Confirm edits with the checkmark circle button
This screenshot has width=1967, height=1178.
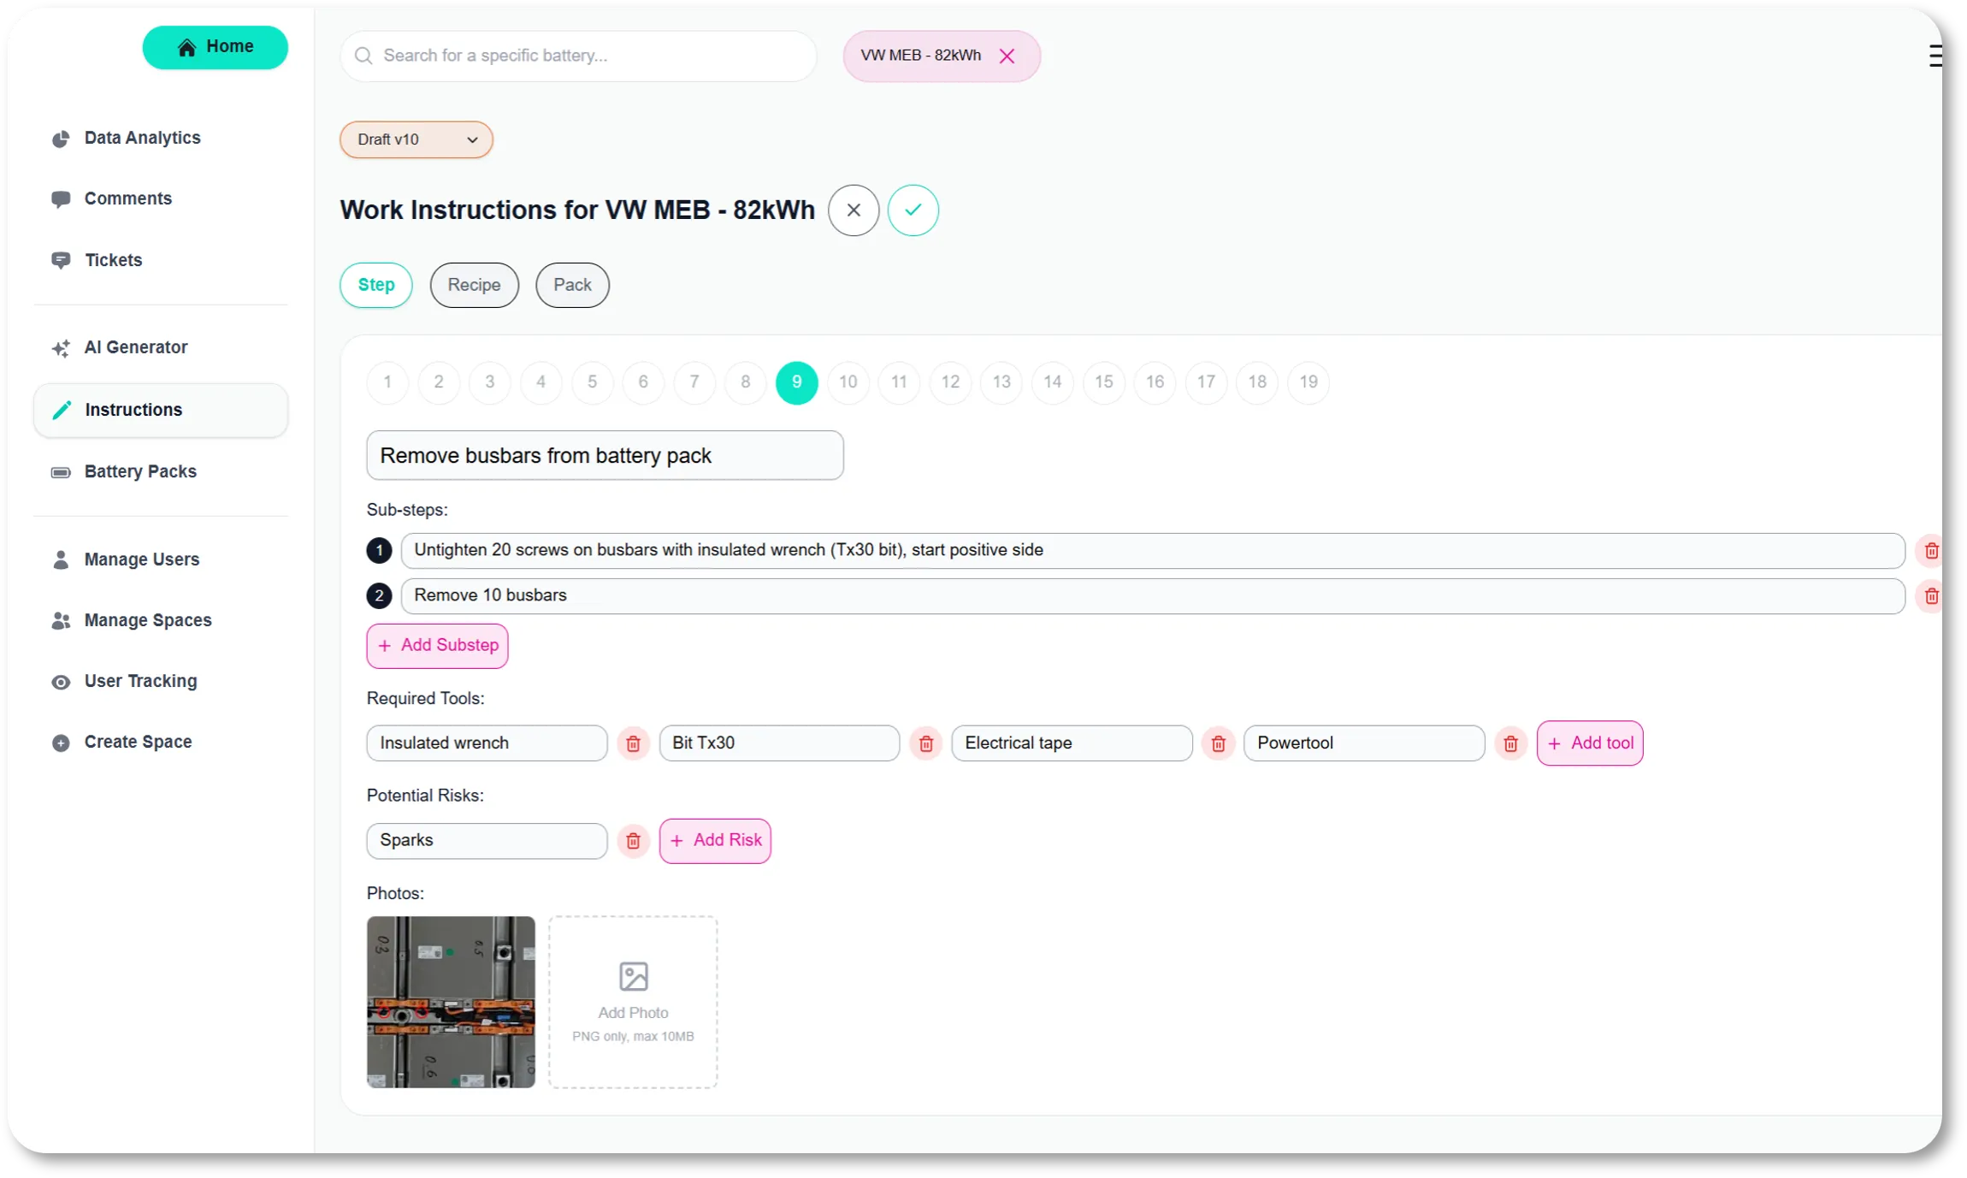tap(913, 210)
